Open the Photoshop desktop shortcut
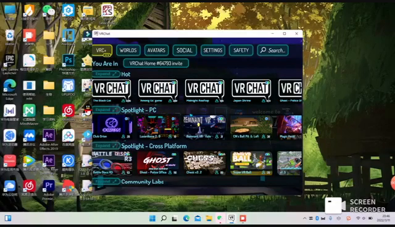The image size is (395, 227). click(x=68, y=64)
